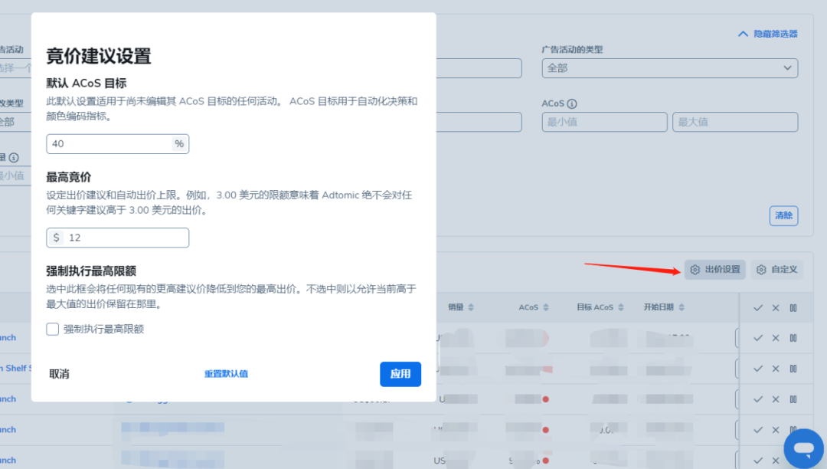Open the chat support bubble
This screenshot has width=827, height=469.
pyautogui.click(x=803, y=448)
